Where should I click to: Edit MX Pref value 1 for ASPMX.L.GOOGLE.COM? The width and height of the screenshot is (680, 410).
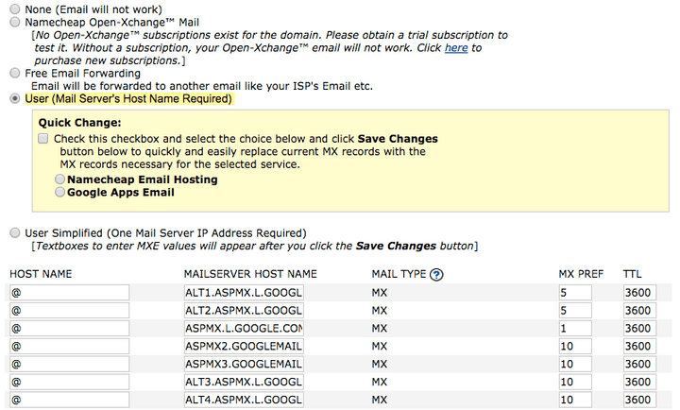tap(575, 328)
